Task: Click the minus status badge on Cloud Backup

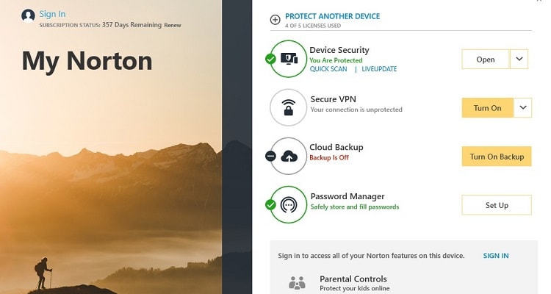Action: 270,156
